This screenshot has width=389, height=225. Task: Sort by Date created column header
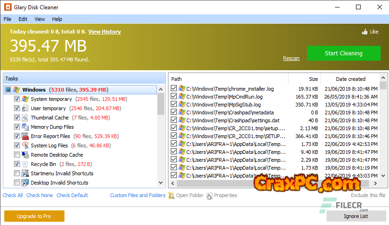(350, 79)
